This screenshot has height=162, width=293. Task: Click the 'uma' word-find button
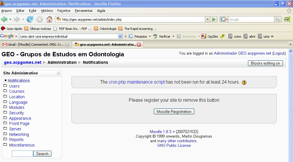(264, 36)
